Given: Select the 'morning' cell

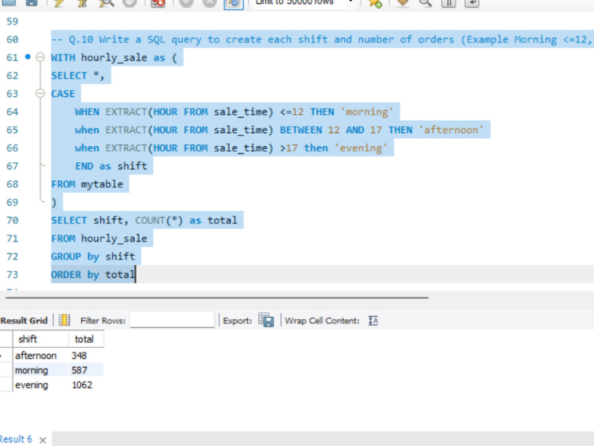Looking at the screenshot, I should (40, 370).
